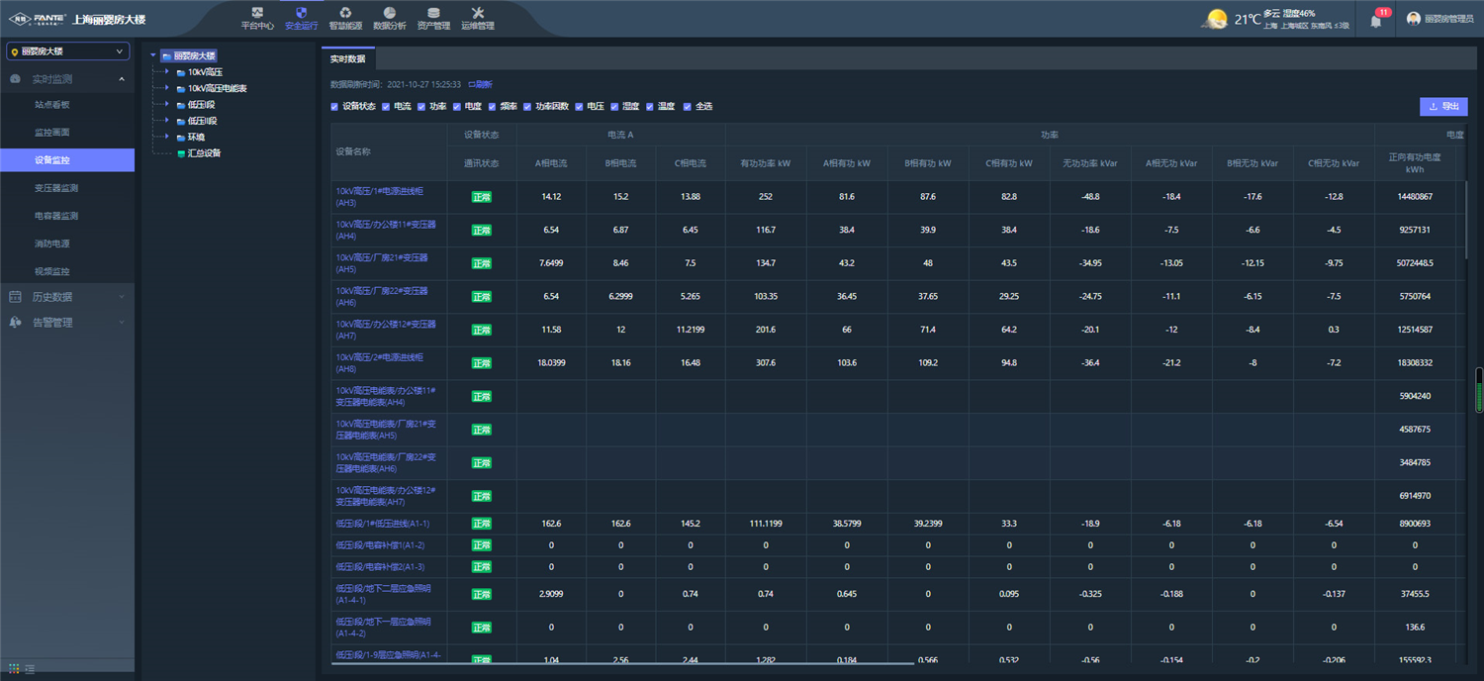Open the 平台中心 platform center icon

[x=257, y=13]
